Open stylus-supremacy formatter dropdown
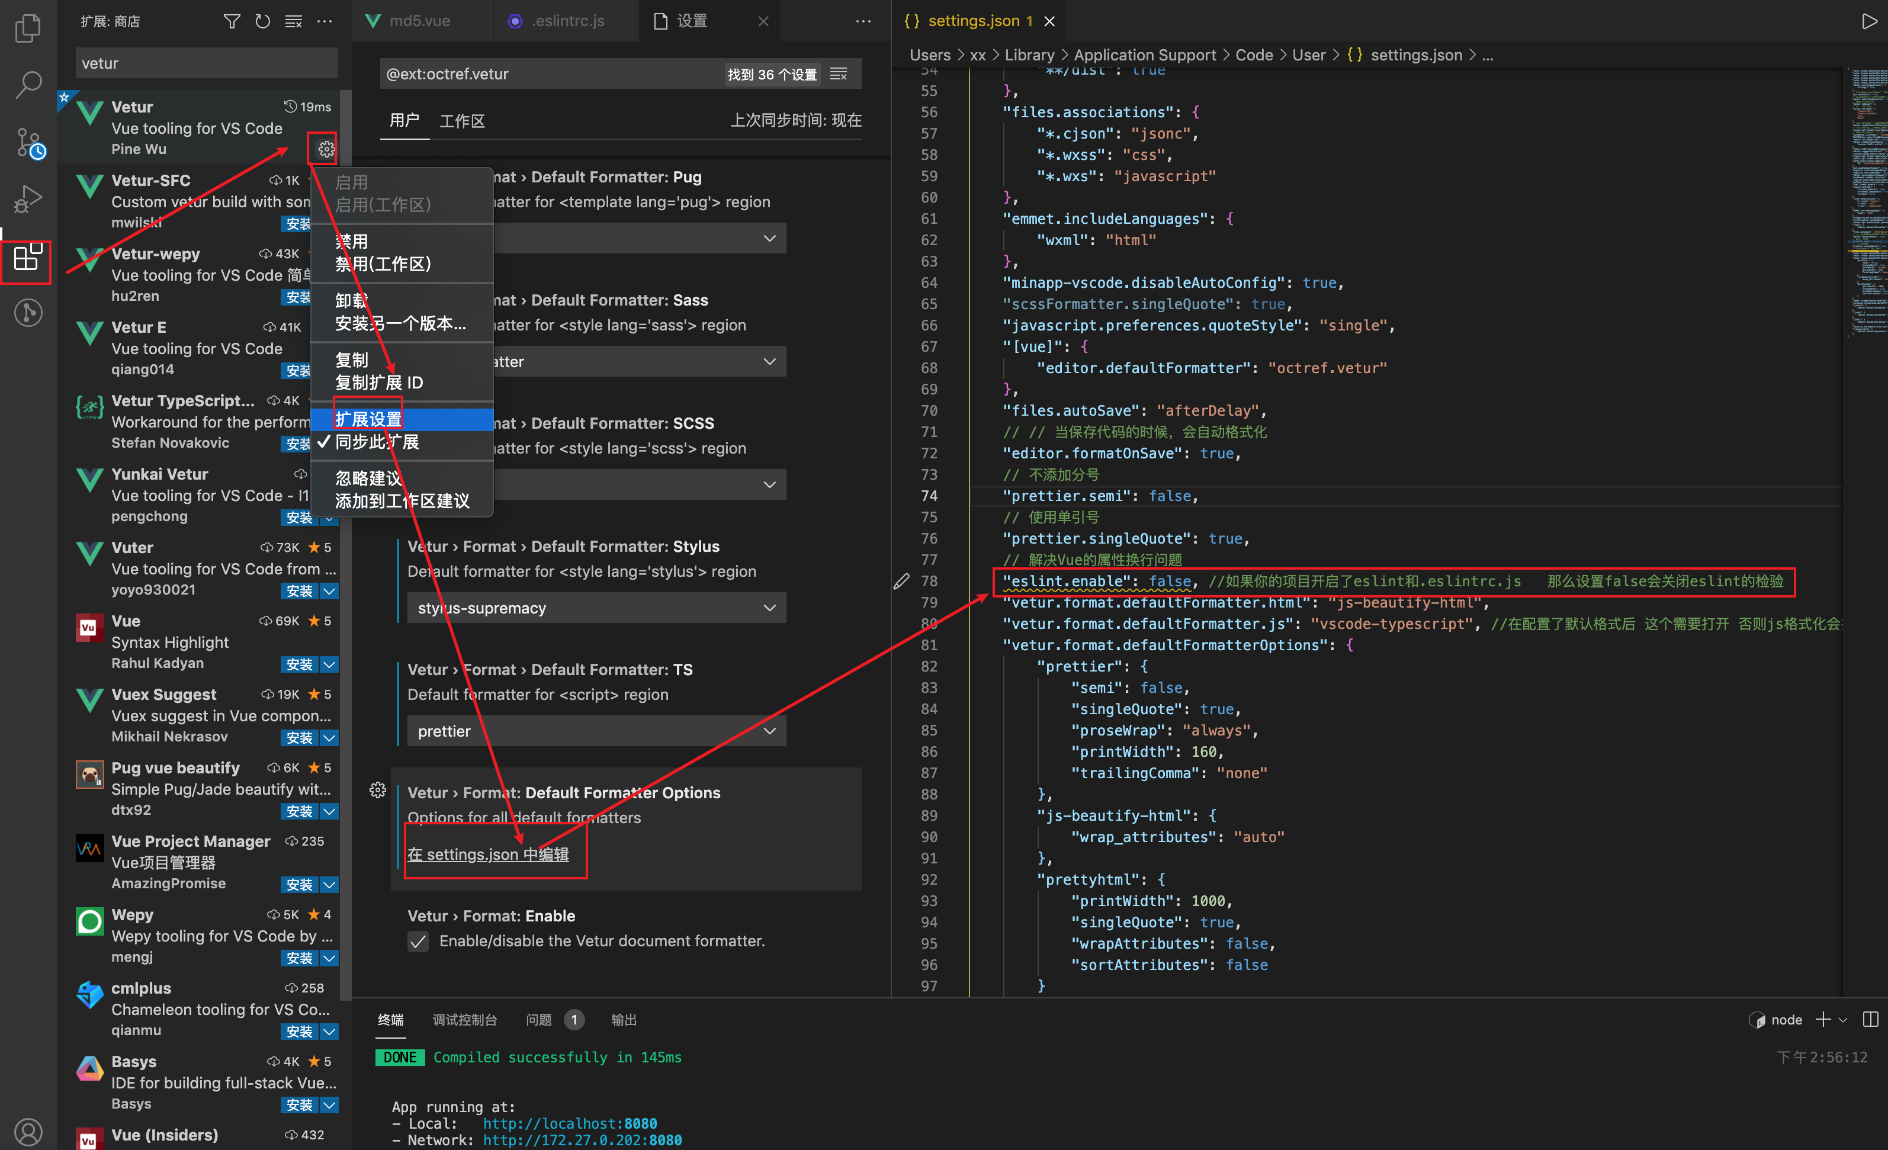The height and width of the screenshot is (1150, 1888). [x=596, y=608]
